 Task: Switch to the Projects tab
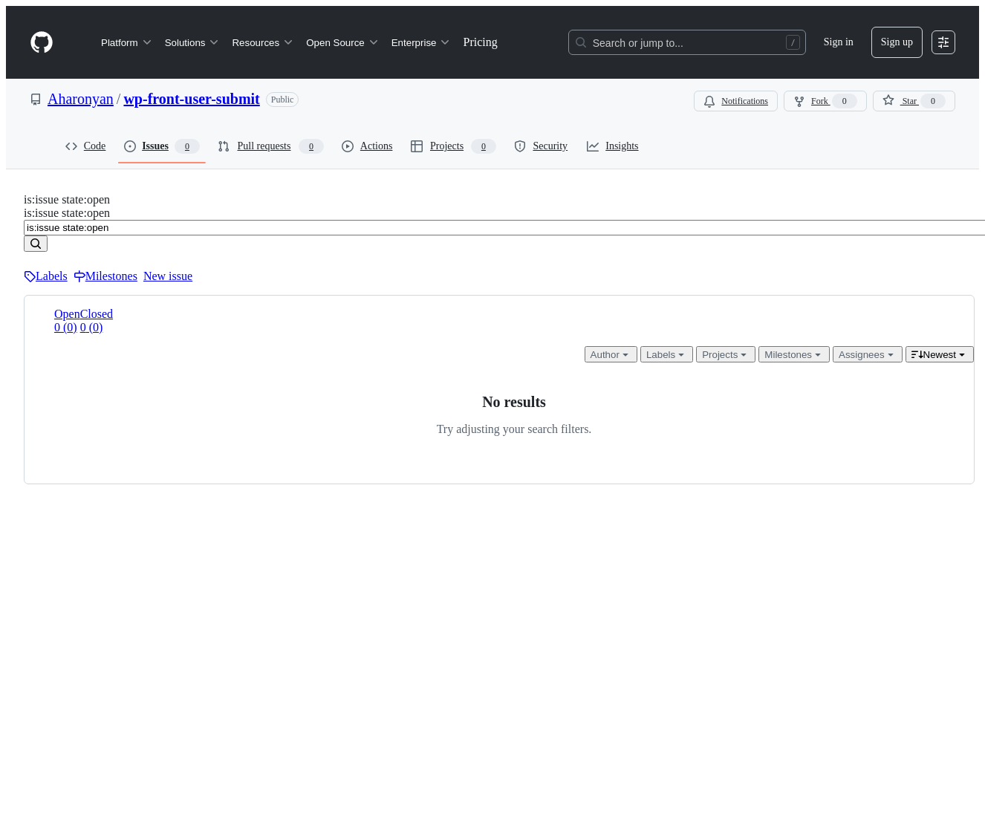pyautogui.click(x=453, y=146)
